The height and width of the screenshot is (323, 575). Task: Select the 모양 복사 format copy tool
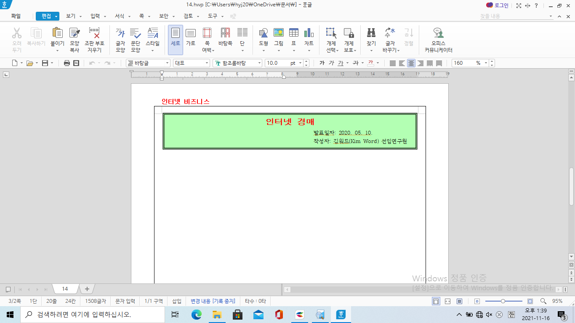tap(75, 33)
